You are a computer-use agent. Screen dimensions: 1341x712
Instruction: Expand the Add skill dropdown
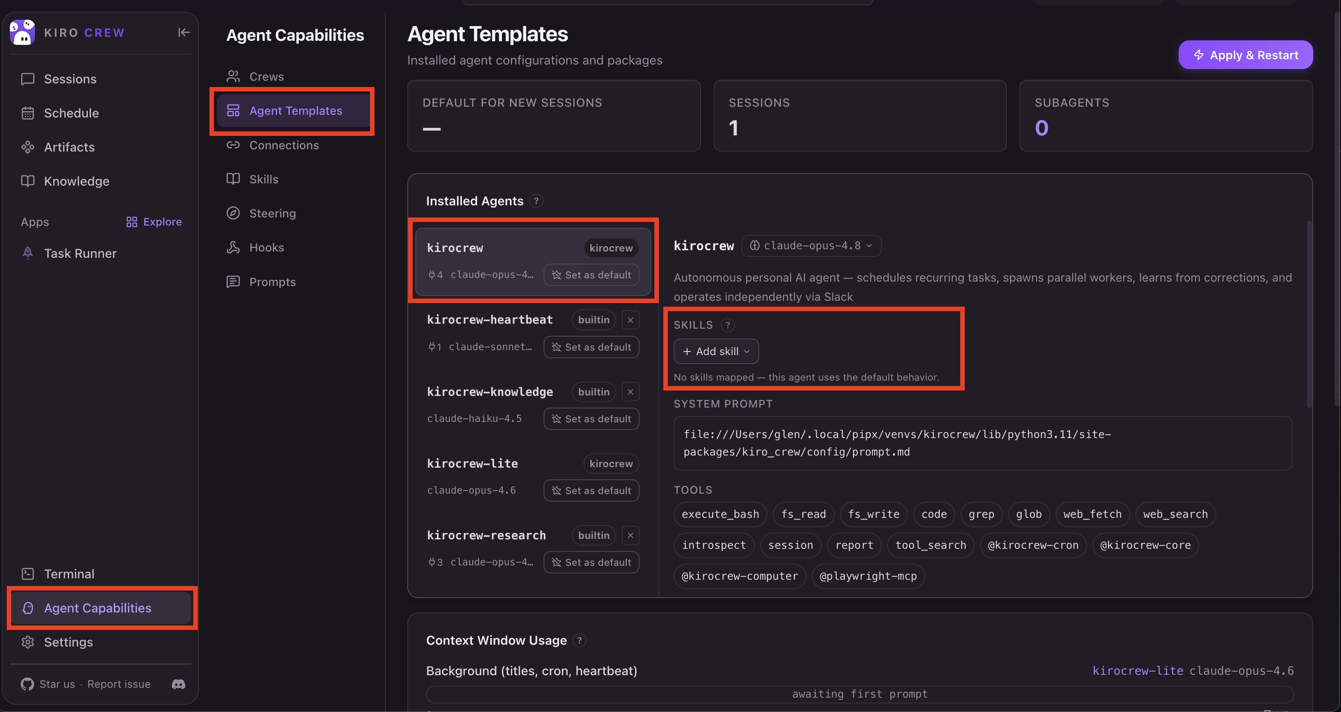coord(716,352)
